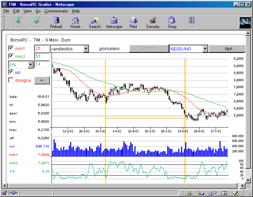253x197 pixels.
Task: Click the horizontal scrollbar left arrow
Action: coord(4,186)
